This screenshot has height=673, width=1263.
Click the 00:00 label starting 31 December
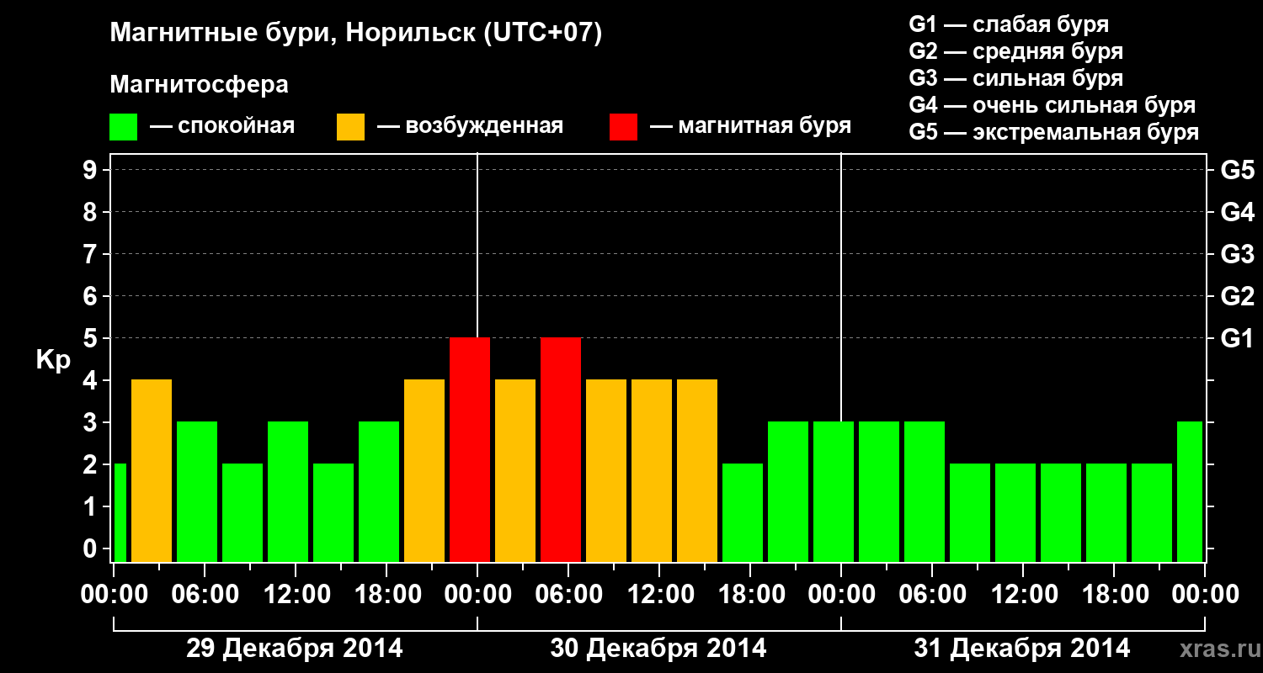[841, 595]
